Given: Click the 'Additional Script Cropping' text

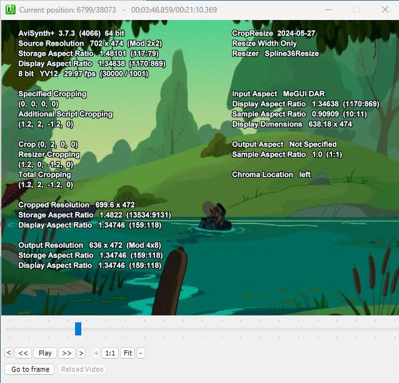Looking at the screenshot, I should (66, 114).
